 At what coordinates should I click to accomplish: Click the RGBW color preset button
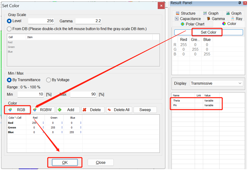pyautogui.click(x=43, y=110)
